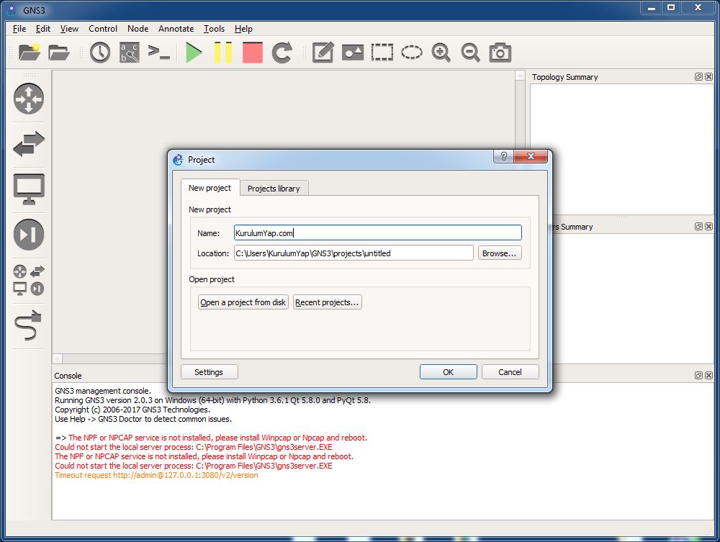Open the snapshot manager clock icon
720x542 pixels.
coord(99,53)
